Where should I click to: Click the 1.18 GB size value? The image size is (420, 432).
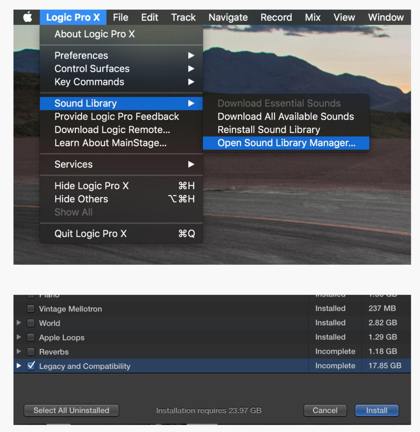(x=382, y=351)
